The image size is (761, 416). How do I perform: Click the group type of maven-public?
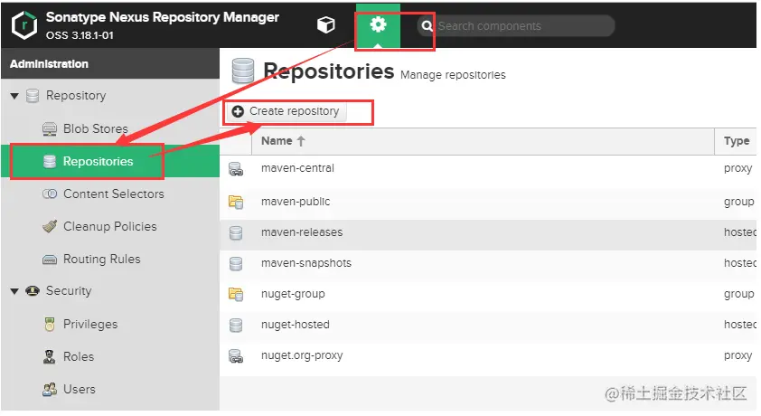[738, 202]
